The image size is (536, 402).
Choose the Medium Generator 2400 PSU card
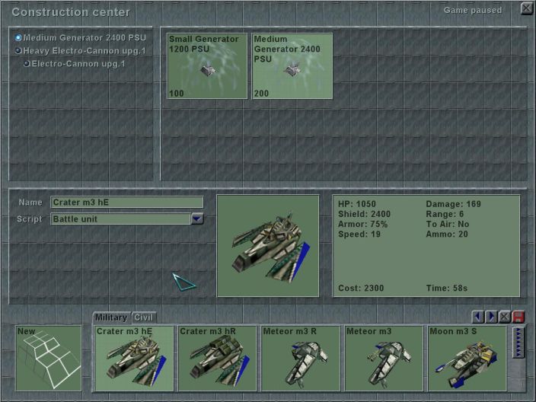[292, 66]
